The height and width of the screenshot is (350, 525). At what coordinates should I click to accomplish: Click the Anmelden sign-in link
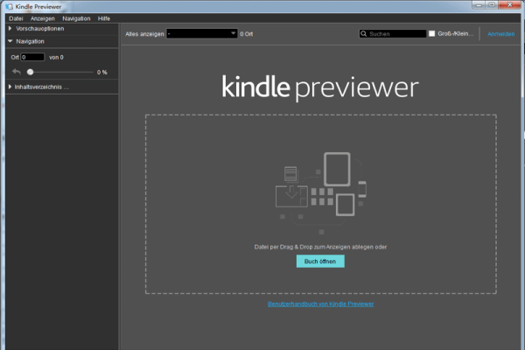[x=500, y=34]
